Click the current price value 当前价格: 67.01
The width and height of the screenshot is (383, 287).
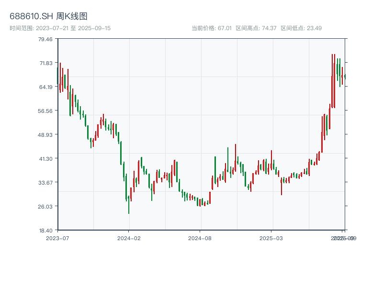point(212,28)
